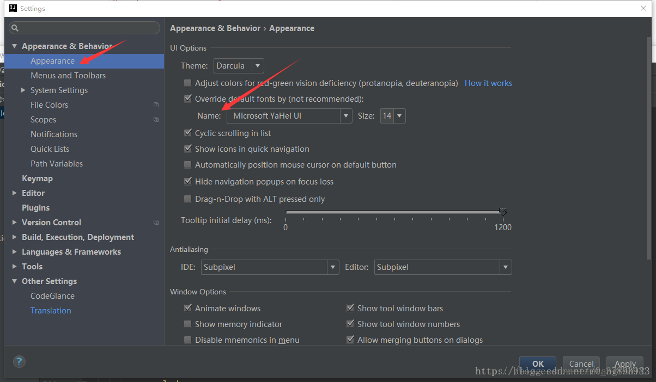Click the Tooltip initial delay slider thumb
This screenshot has width=656, height=382.
503,212
